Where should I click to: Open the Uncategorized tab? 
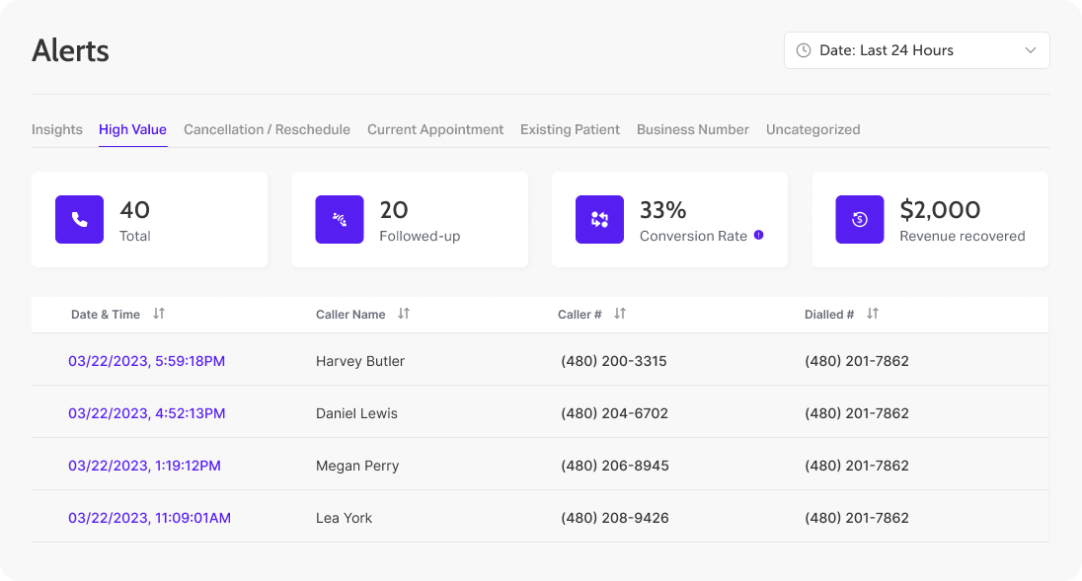tap(812, 129)
